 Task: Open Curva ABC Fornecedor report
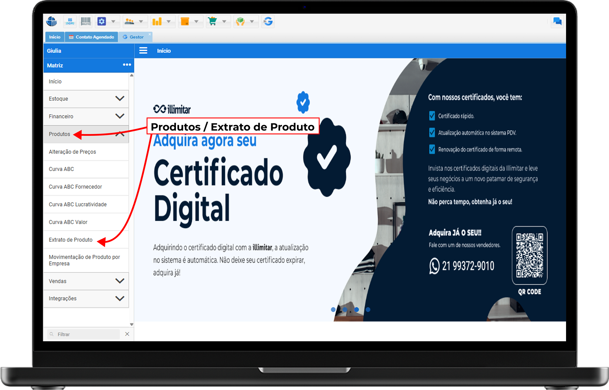click(75, 187)
